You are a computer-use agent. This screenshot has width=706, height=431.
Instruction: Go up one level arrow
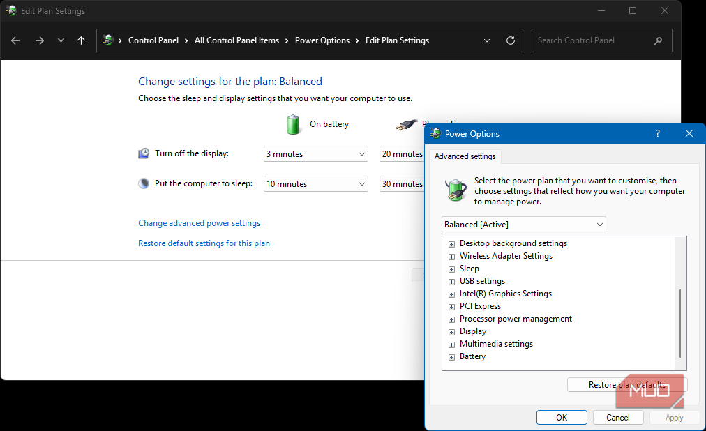tap(81, 40)
